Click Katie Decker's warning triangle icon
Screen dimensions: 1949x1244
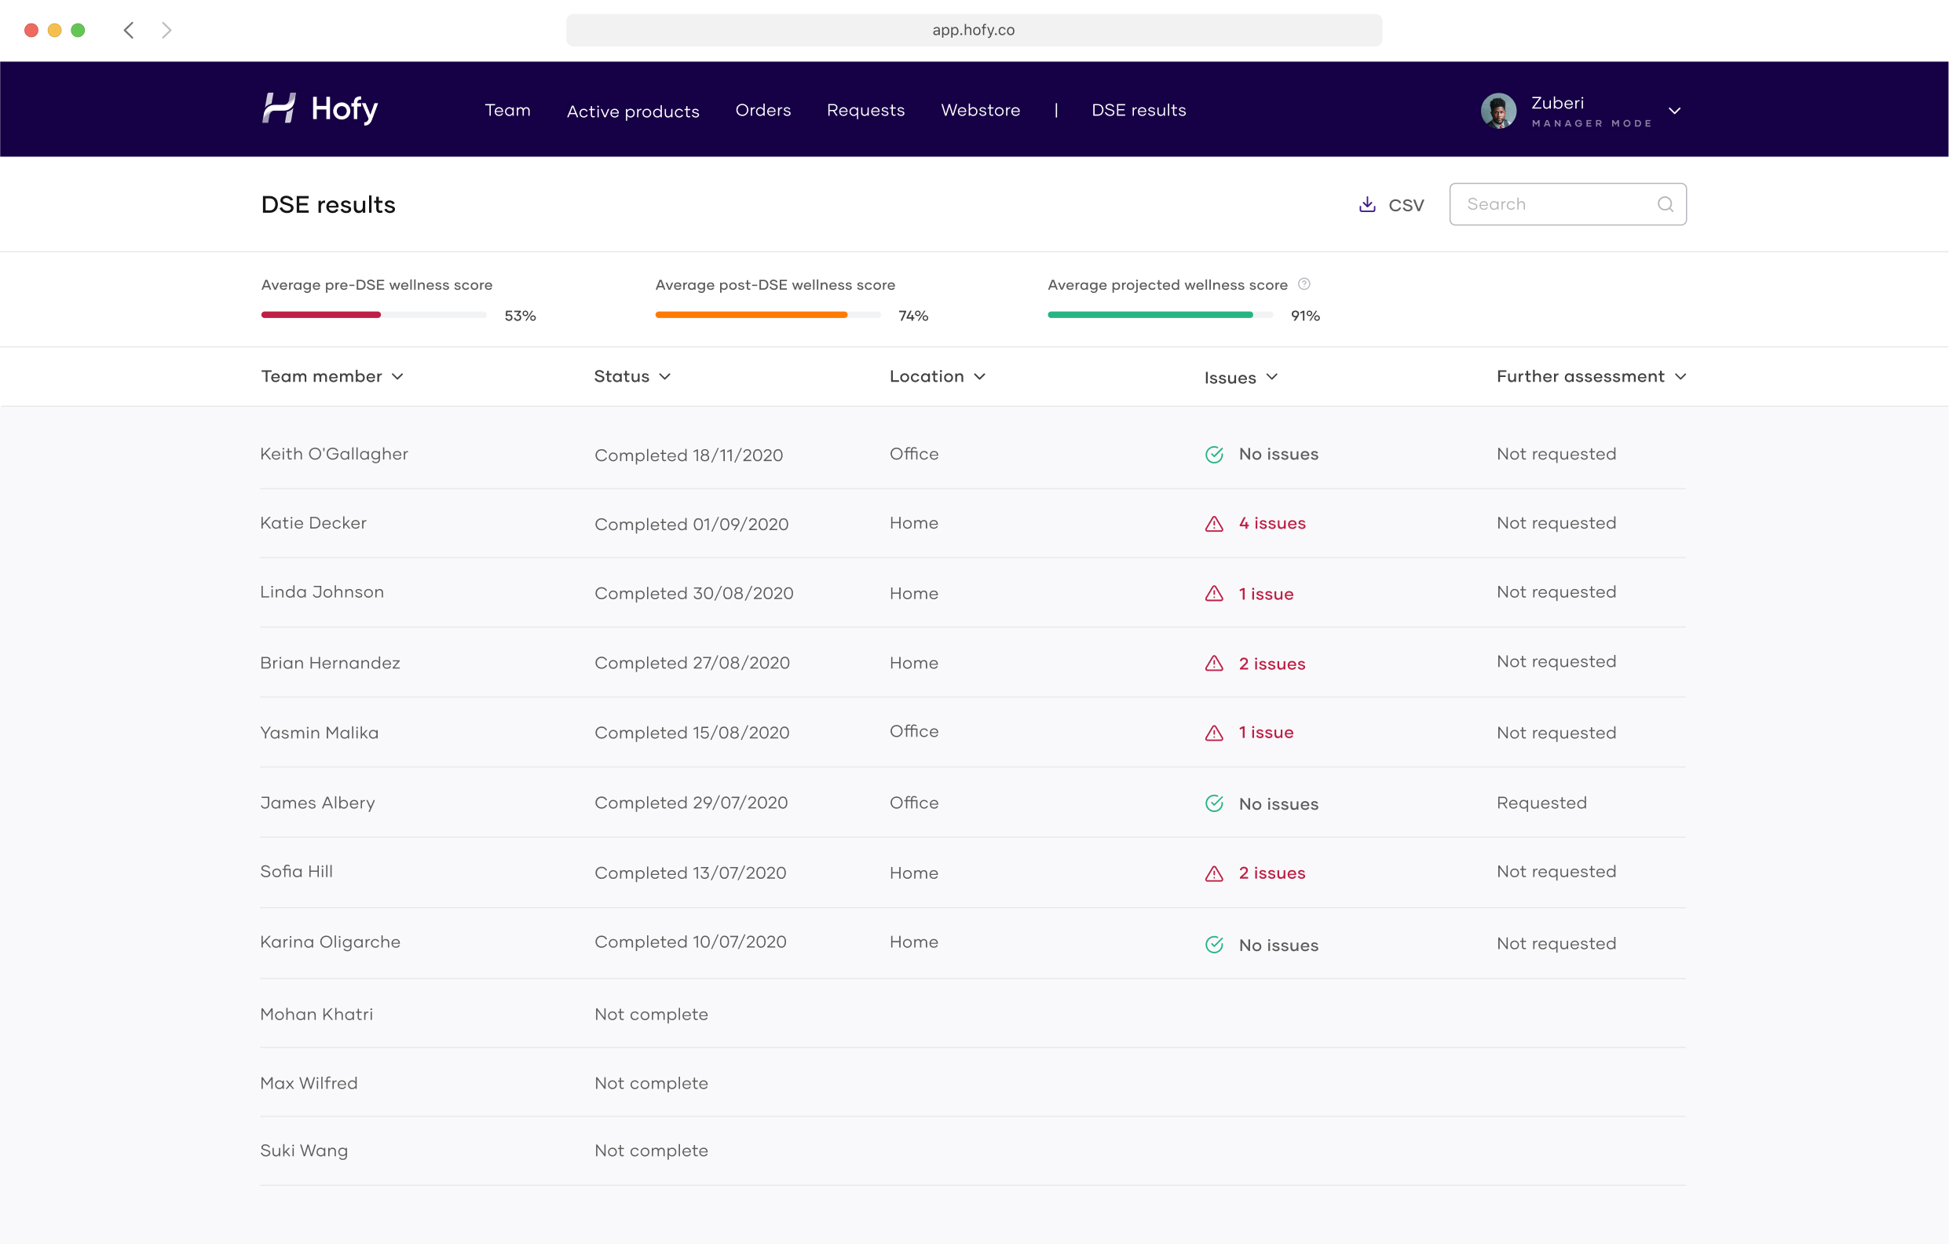(x=1214, y=524)
